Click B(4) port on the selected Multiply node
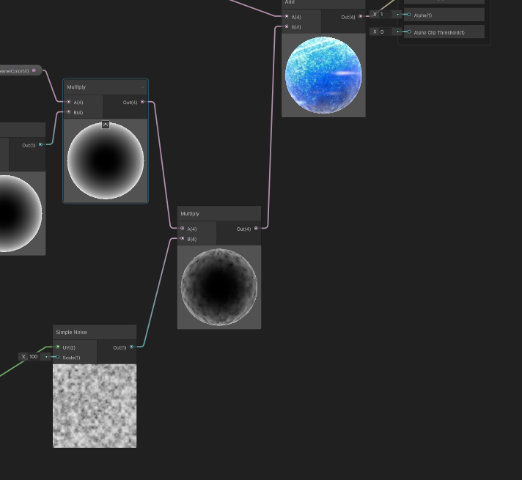The width and height of the screenshot is (522, 480). pyautogui.click(x=69, y=112)
